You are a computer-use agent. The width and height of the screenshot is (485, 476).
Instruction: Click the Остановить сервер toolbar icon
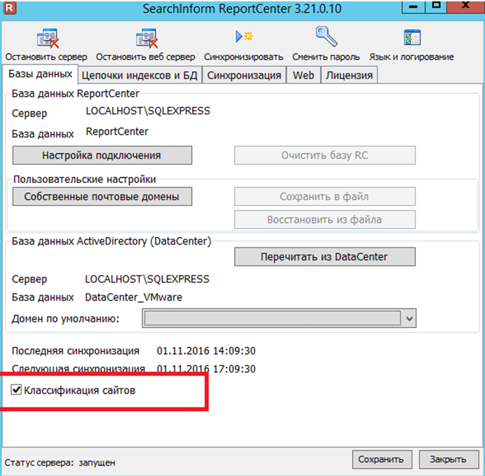click(48, 38)
